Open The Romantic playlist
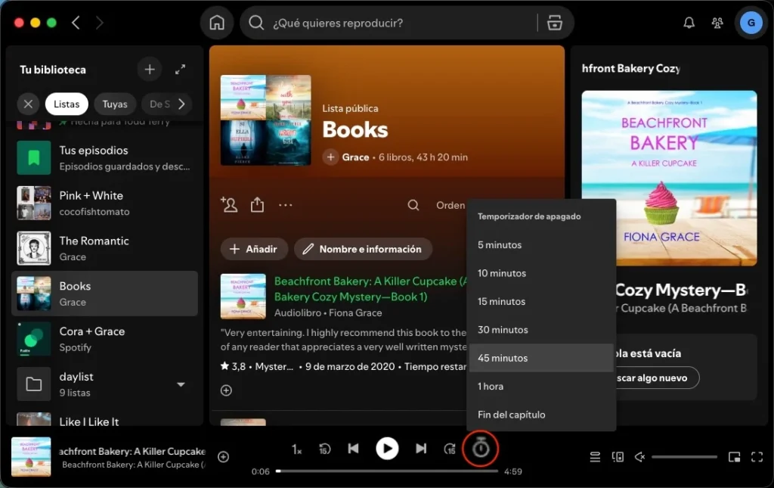The image size is (774, 488). coord(104,248)
